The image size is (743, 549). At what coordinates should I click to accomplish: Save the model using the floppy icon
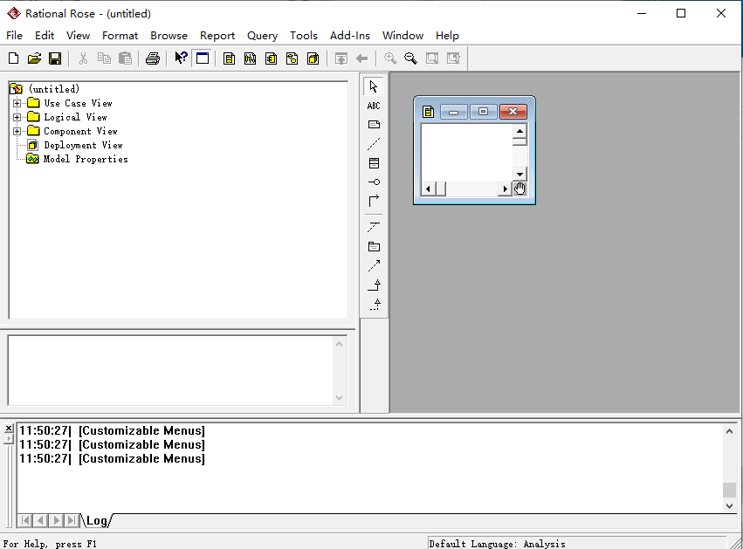pos(55,58)
